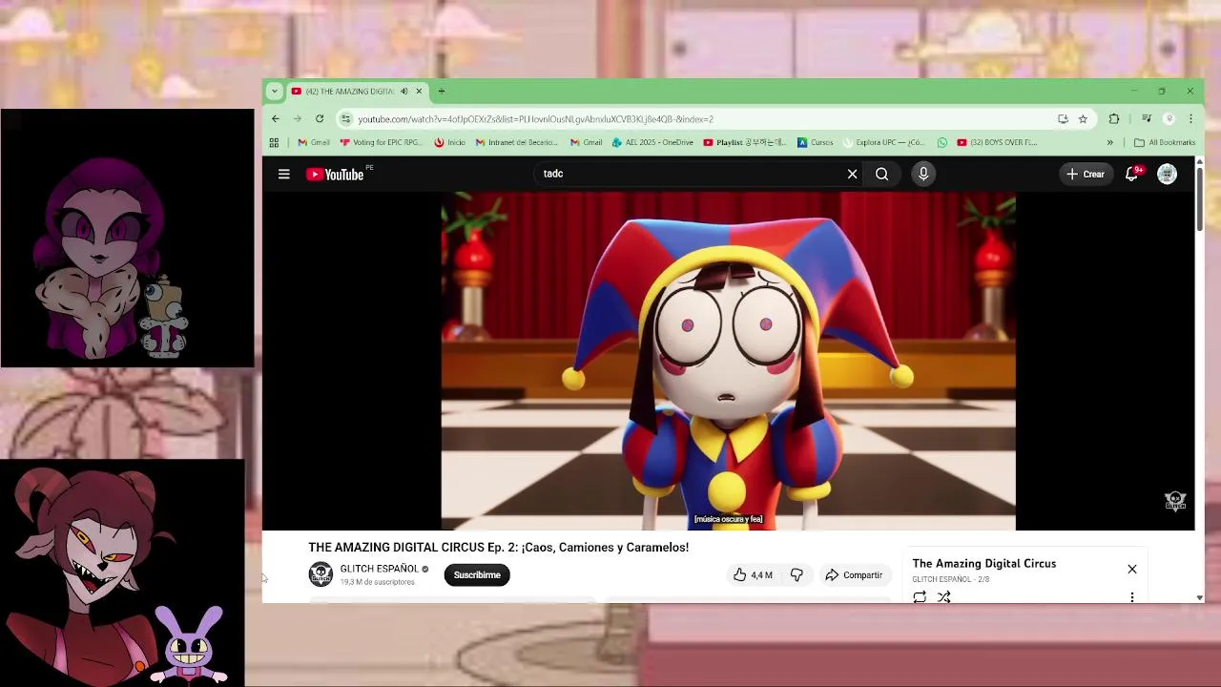Click the video player to pause
Viewport: 1221px width, 687px height.
(x=728, y=361)
